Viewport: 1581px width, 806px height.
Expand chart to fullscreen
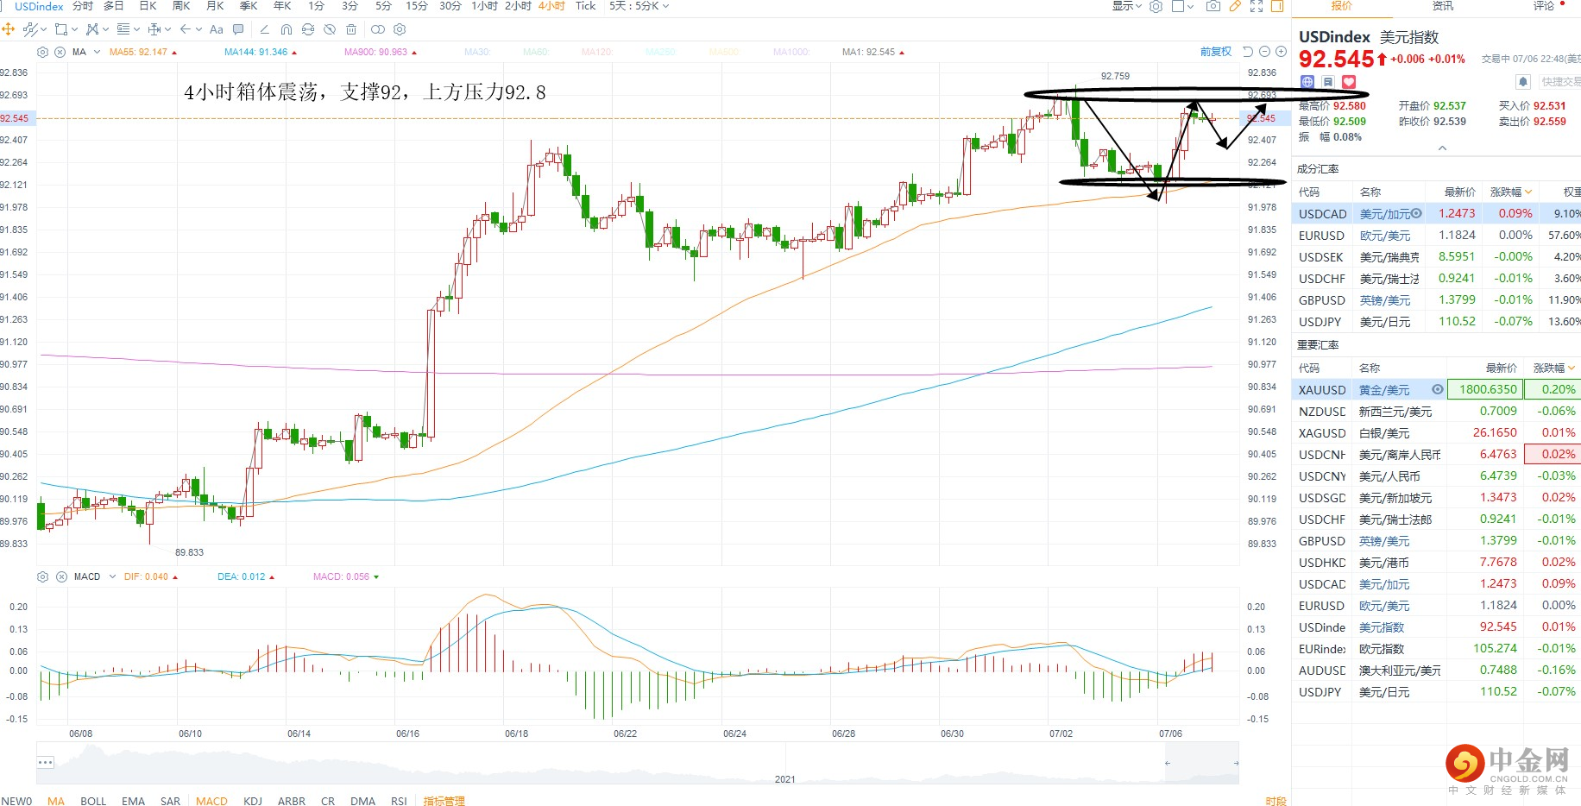1257,6
